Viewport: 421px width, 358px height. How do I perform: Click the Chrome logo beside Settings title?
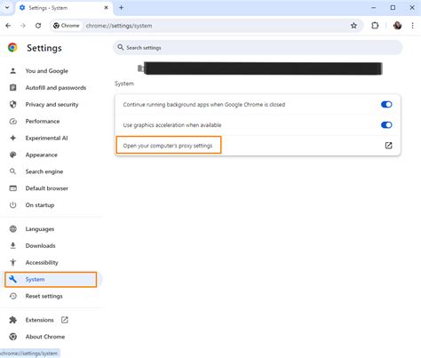12,48
